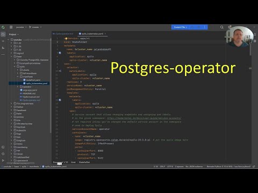Click Remote Python interpreter status entry
The height and width of the screenshot is (193, 258).
[228, 167]
